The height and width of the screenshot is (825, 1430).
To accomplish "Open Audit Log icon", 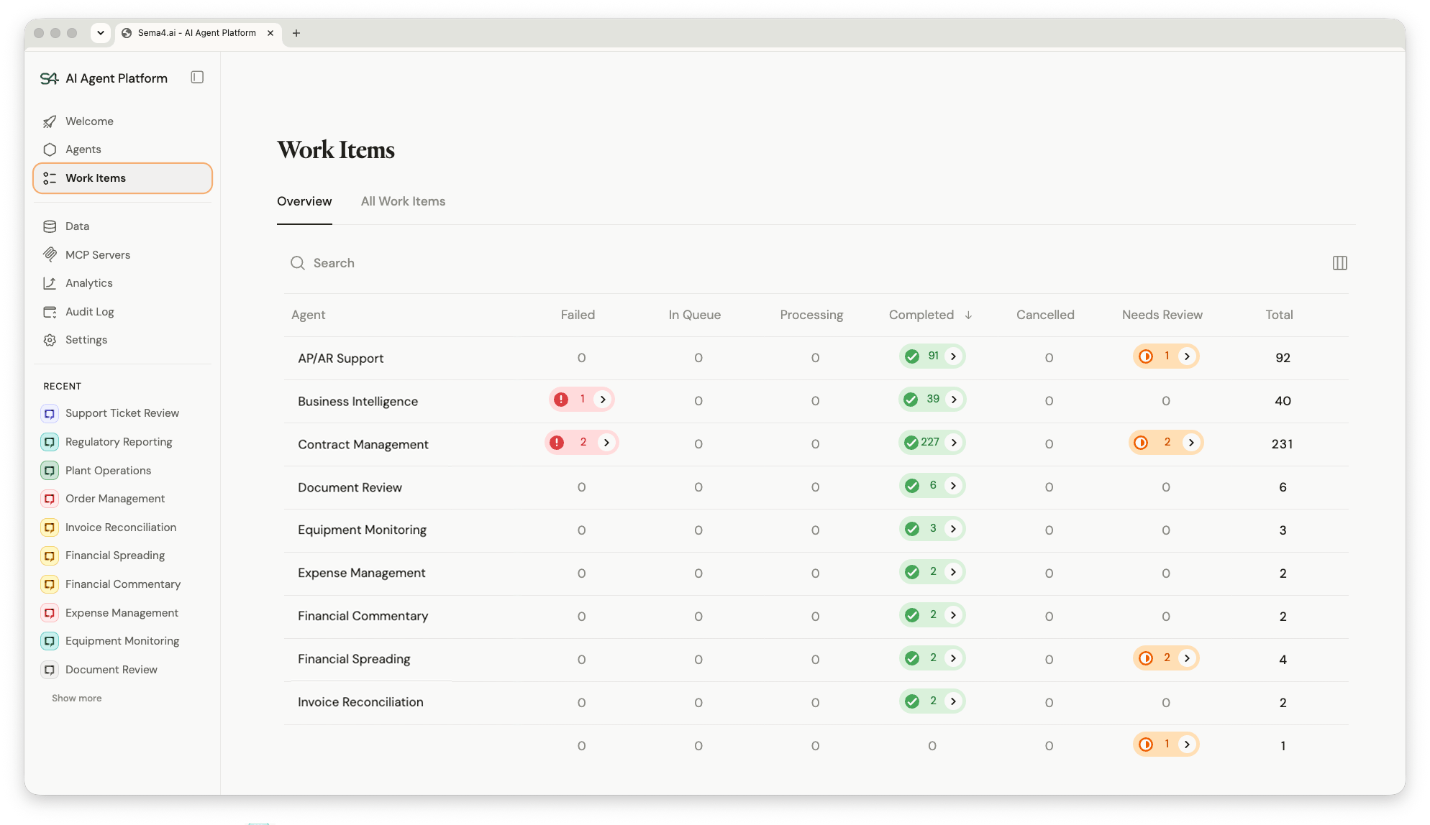I will (x=50, y=312).
